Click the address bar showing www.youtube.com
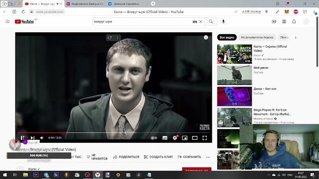The image size is (319, 179). pos(50,12)
